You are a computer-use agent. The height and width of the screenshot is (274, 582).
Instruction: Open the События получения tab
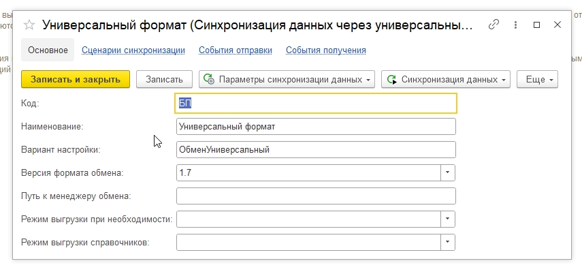tap(326, 50)
